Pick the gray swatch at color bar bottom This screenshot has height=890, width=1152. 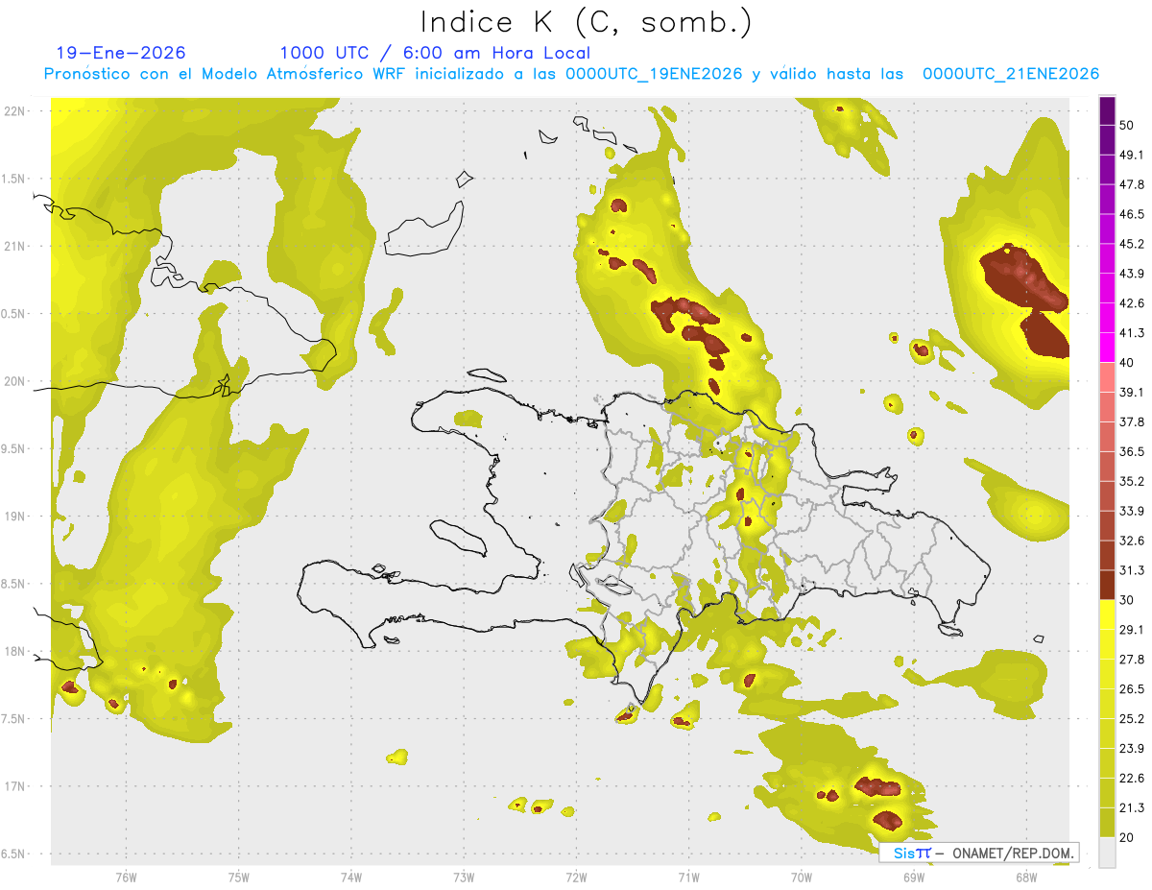click(x=1107, y=852)
